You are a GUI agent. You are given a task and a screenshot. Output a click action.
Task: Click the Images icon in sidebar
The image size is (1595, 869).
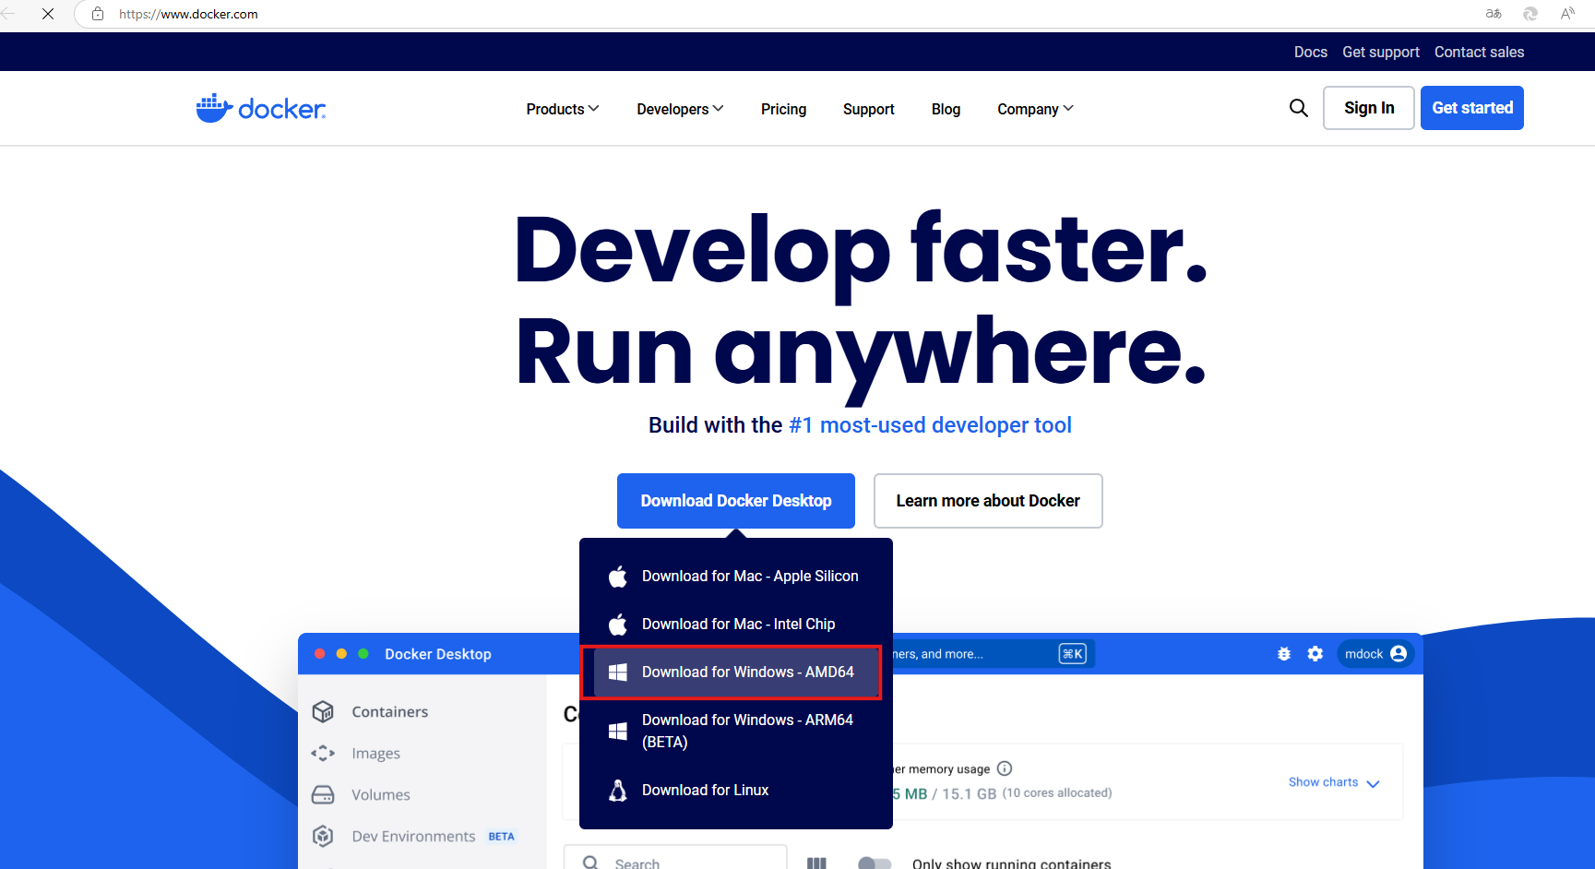323,753
